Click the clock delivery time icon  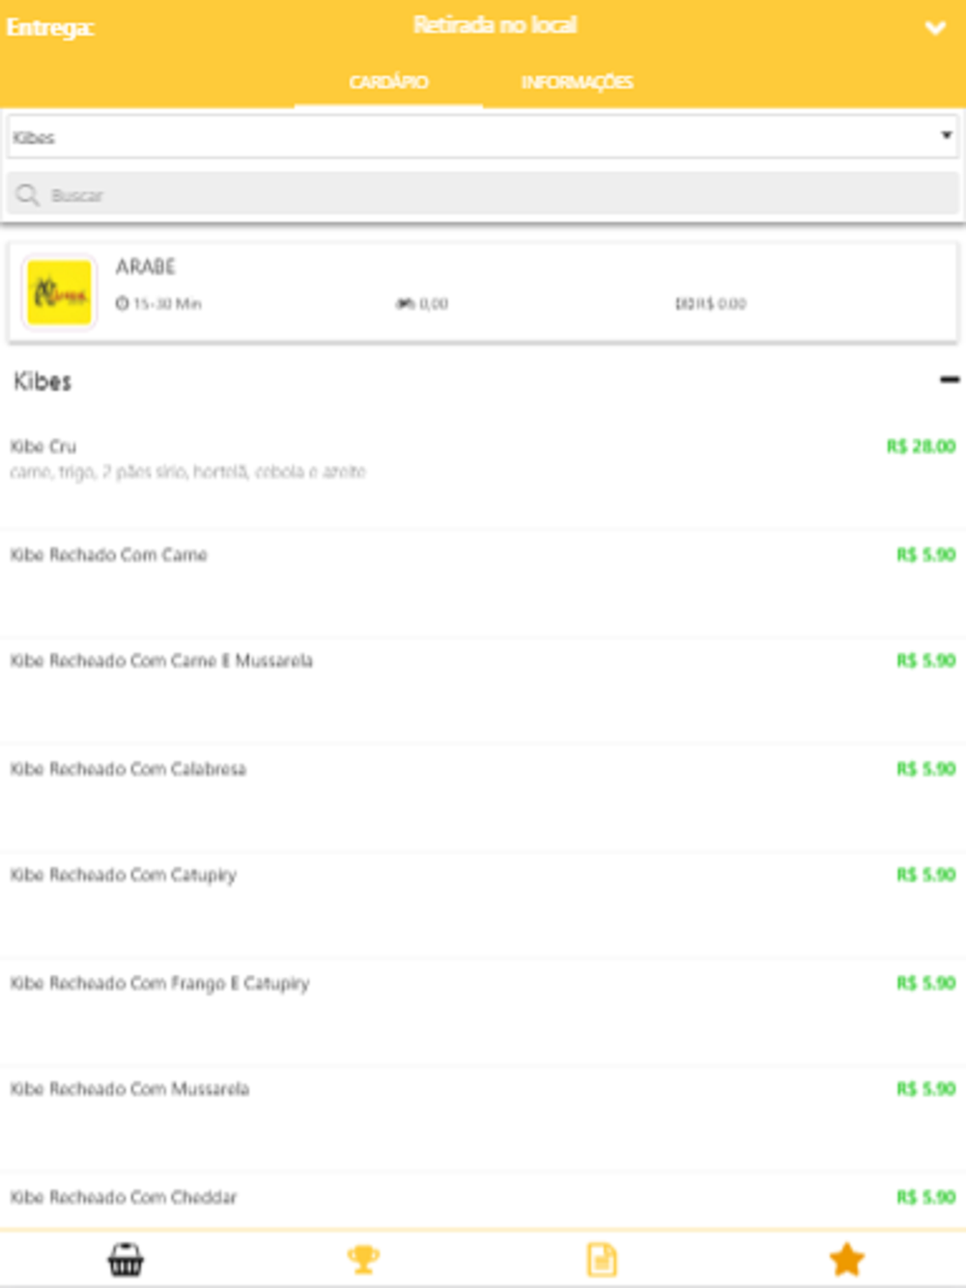122,303
